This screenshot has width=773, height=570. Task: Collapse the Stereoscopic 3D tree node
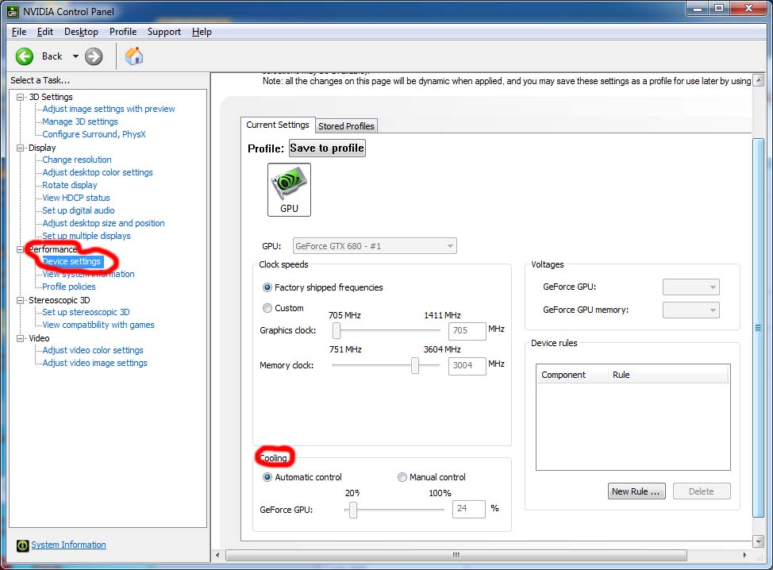[20, 300]
